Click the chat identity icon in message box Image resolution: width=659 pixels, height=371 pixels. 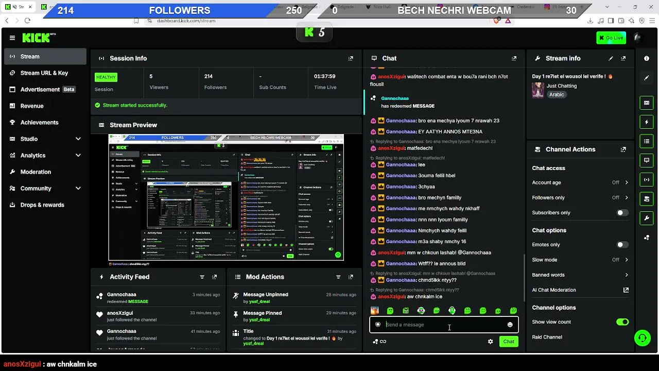click(x=378, y=325)
